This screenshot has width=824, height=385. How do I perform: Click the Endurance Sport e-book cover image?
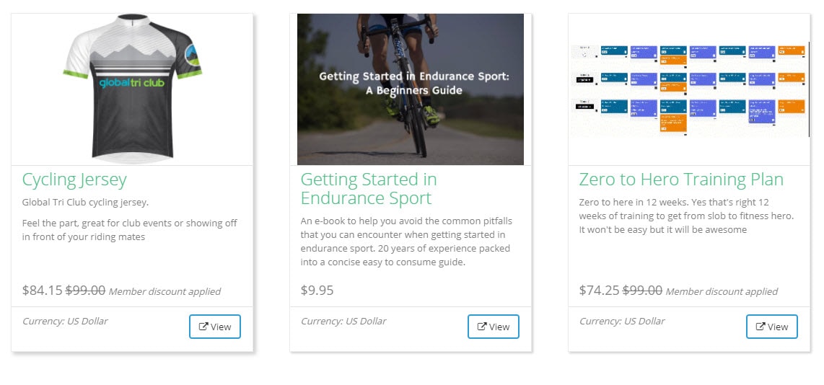click(x=411, y=89)
